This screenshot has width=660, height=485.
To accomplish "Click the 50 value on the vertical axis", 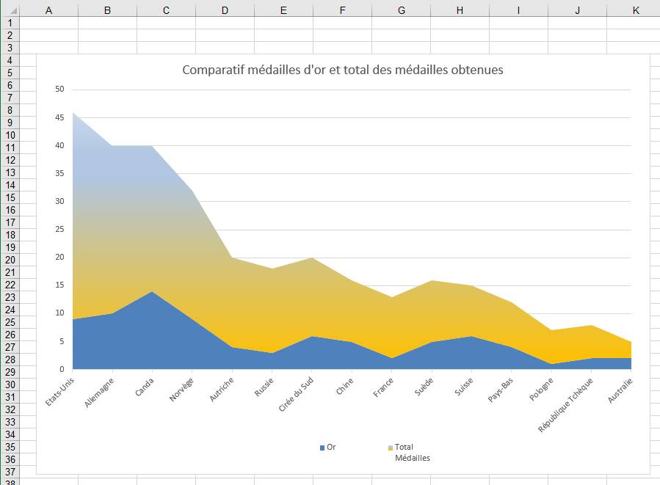I will tap(59, 90).
